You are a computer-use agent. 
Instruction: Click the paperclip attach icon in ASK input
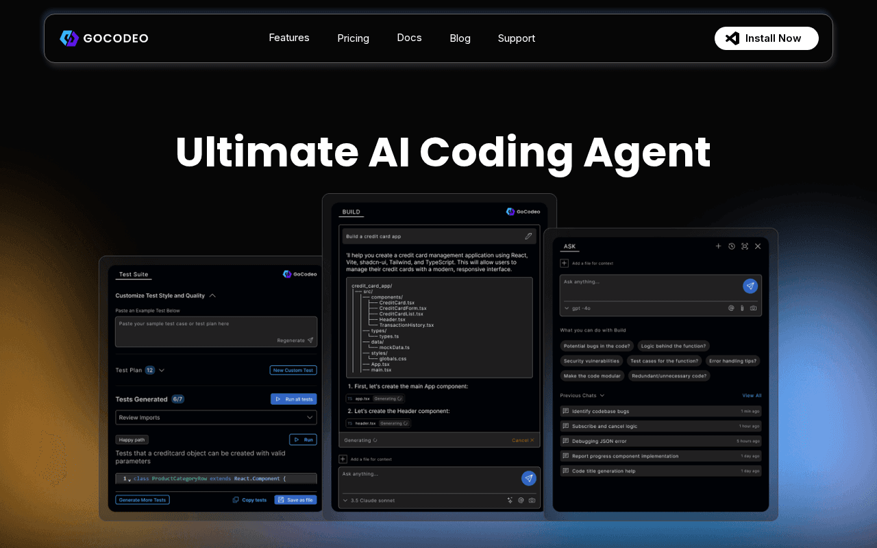pos(742,308)
